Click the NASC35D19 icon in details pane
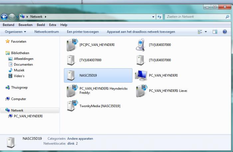 (x=11, y=142)
